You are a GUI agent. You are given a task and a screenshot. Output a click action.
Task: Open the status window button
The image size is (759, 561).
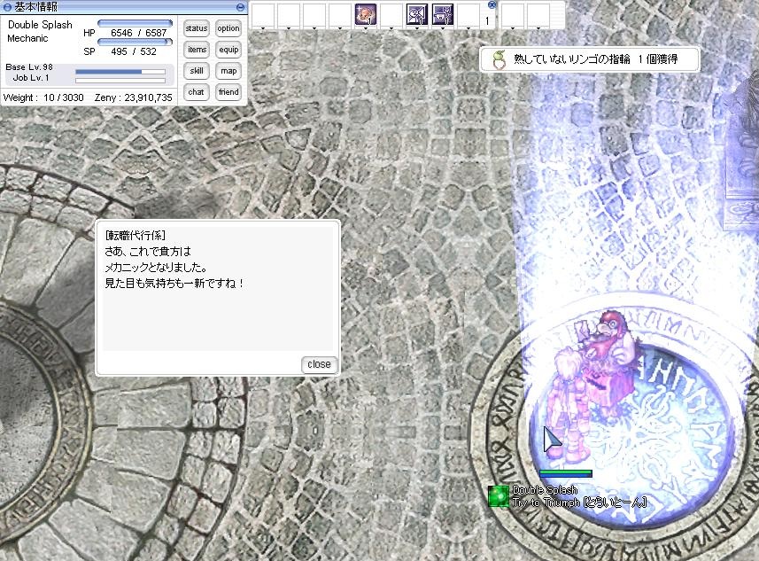tap(196, 28)
